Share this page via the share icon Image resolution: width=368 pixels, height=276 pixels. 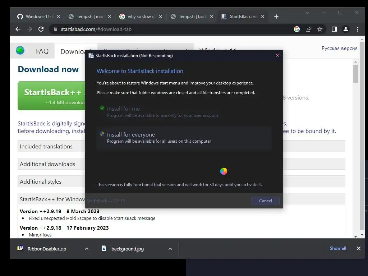click(308, 29)
